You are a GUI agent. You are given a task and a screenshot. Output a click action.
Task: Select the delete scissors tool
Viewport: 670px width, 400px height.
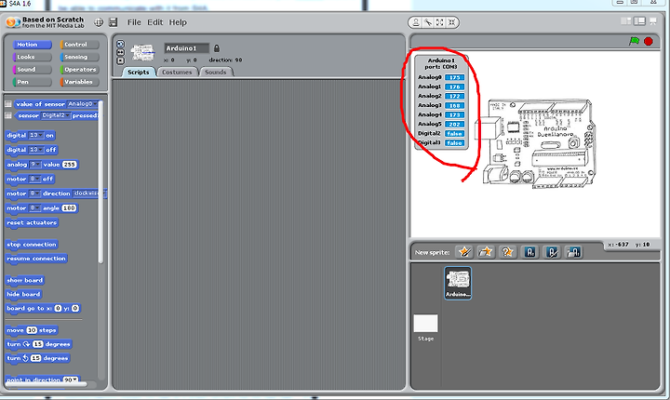pos(428,22)
